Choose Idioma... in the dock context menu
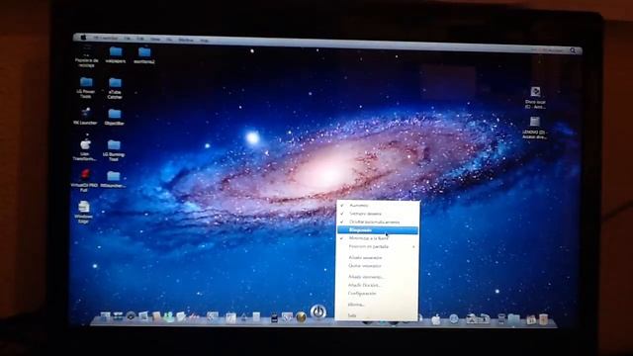 [x=356, y=305]
